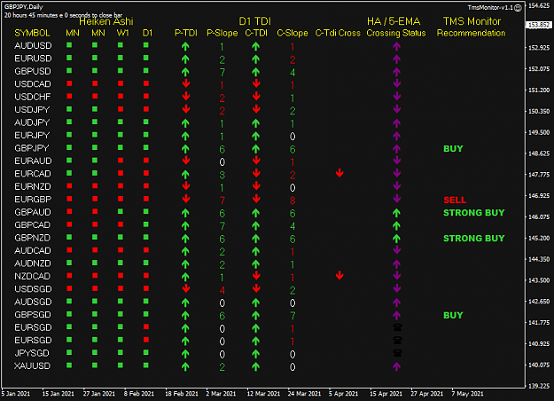The height and width of the screenshot is (401, 554).
Task: Click the smiley face icon beside TmsMonitor-v1.1
Action: pyautogui.click(x=518, y=8)
